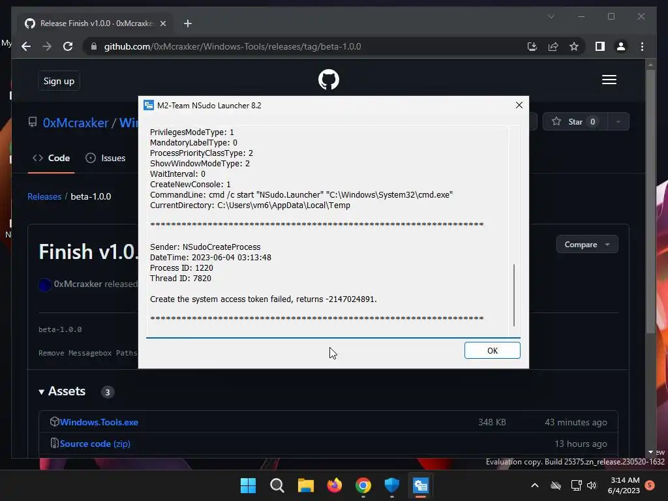Switch to the Issues tab

[105, 158]
